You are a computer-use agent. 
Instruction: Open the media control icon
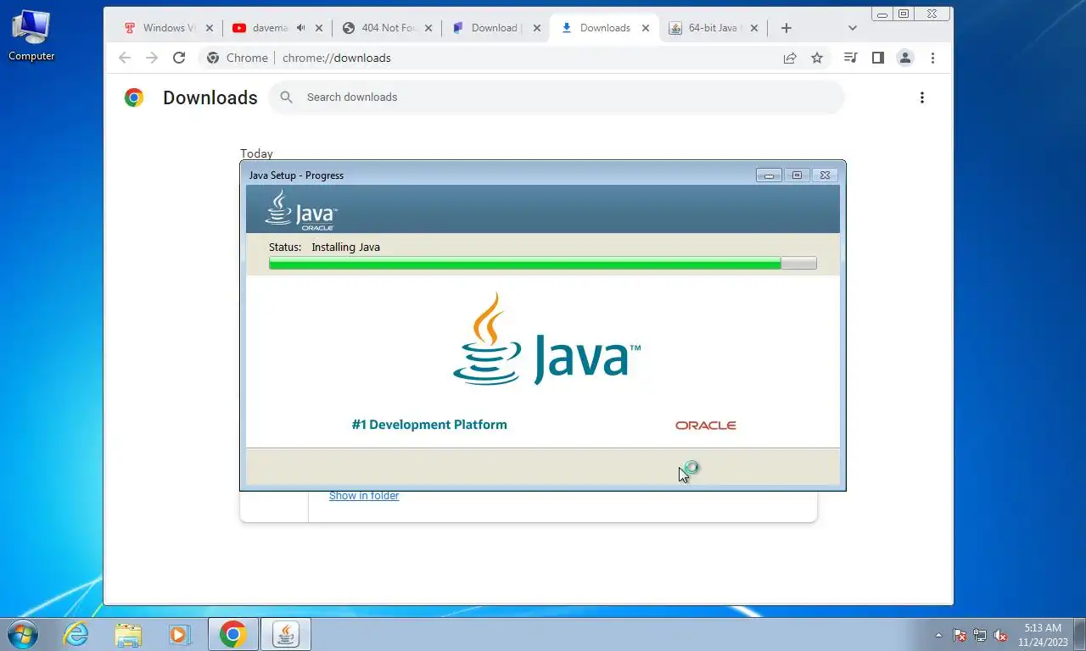pyautogui.click(x=850, y=58)
